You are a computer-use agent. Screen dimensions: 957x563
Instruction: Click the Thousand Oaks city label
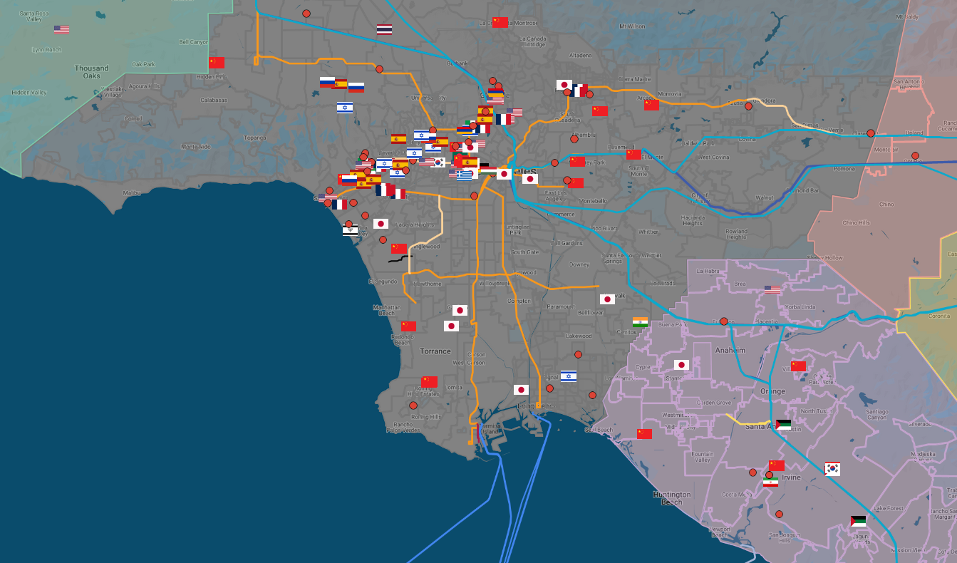(92, 72)
